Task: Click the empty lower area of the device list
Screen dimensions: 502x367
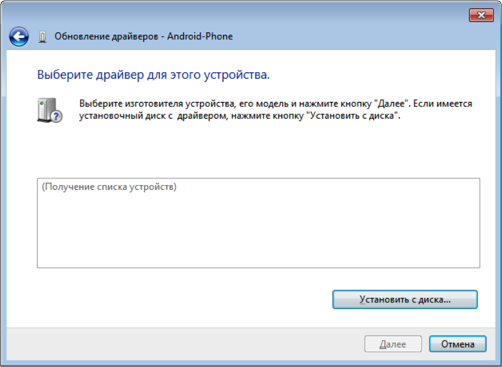Action: click(x=258, y=235)
